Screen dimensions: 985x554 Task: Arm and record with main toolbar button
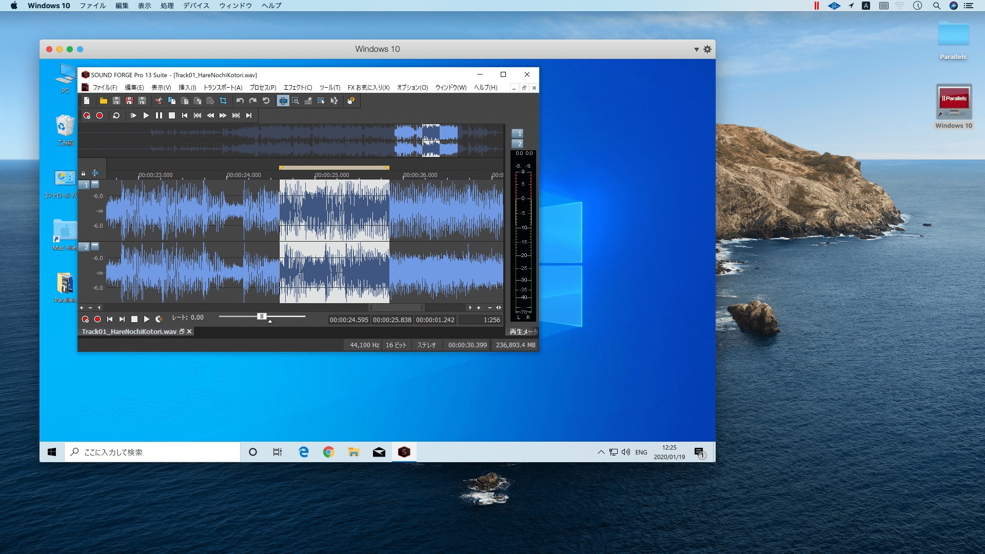[x=87, y=116]
